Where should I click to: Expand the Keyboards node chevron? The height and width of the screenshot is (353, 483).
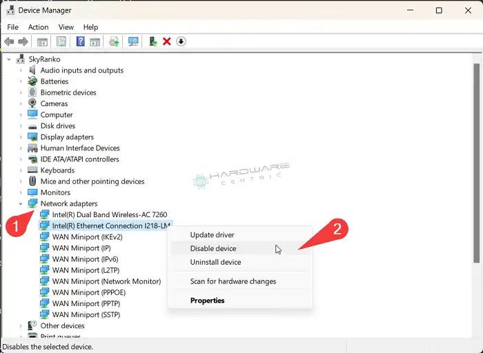coord(21,170)
